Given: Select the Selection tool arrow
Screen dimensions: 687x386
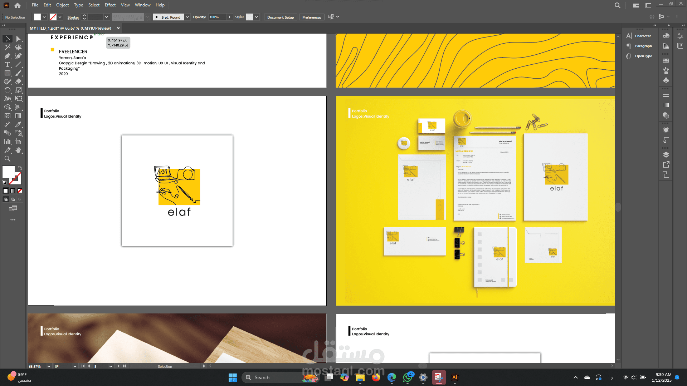Looking at the screenshot, I should point(8,39).
